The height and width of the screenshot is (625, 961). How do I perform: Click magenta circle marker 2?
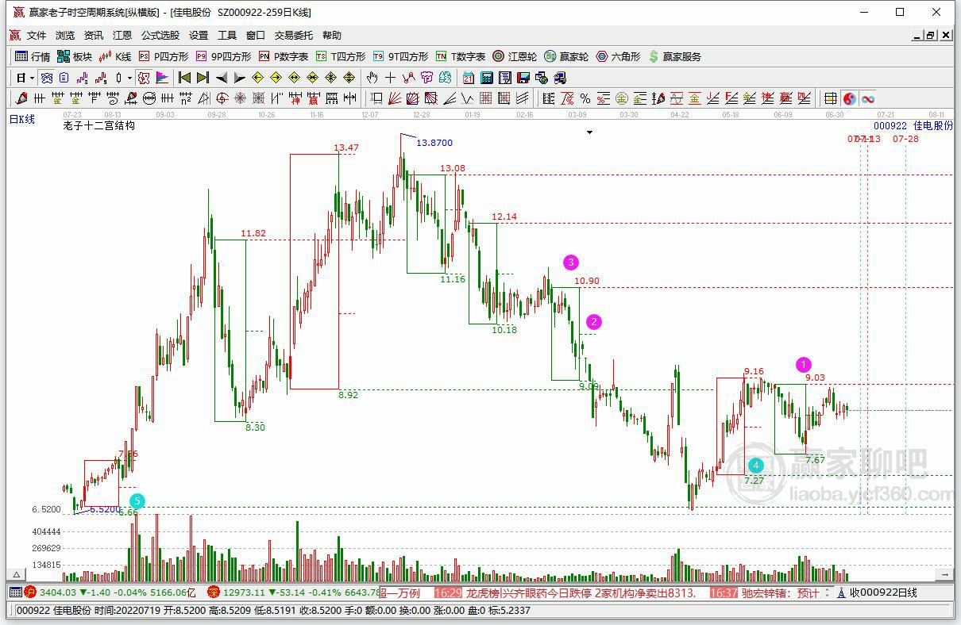[594, 321]
